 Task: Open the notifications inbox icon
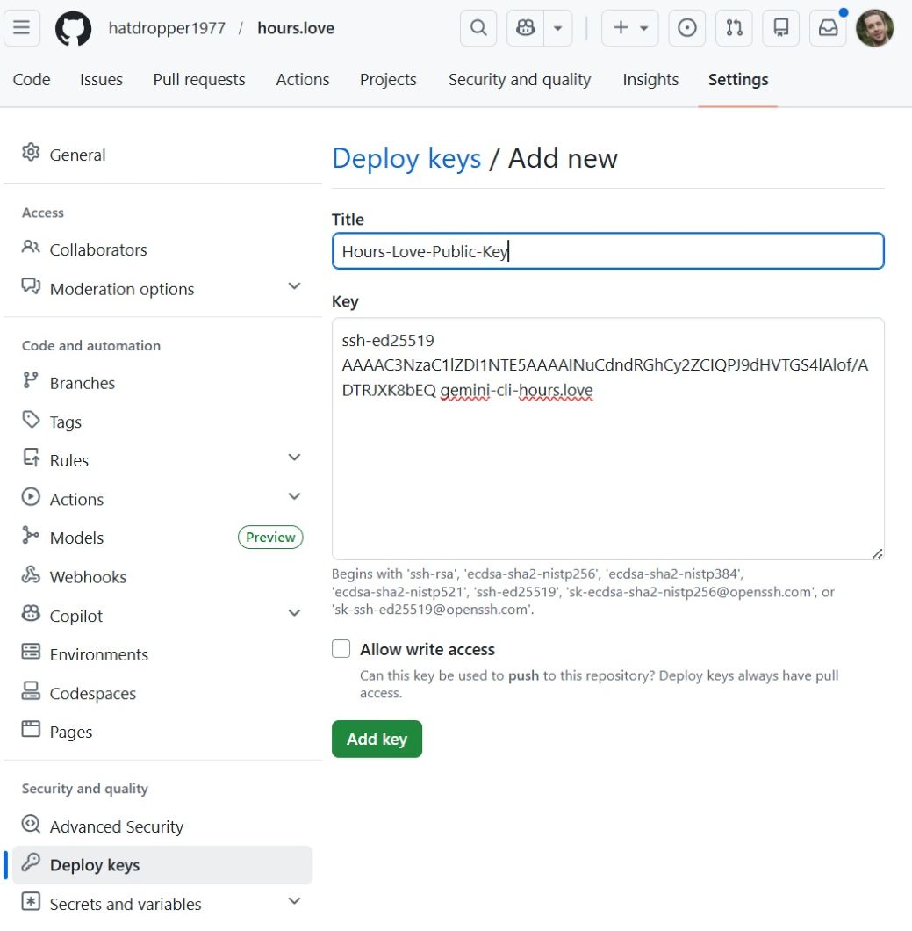pos(827,27)
